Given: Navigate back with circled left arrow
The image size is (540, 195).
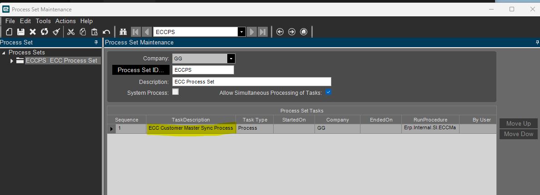Looking at the screenshot, I should (280, 32).
